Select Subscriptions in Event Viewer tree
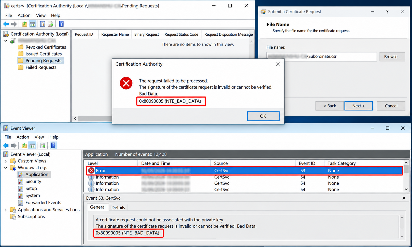This screenshot has height=247, width=412. tap(27, 216)
